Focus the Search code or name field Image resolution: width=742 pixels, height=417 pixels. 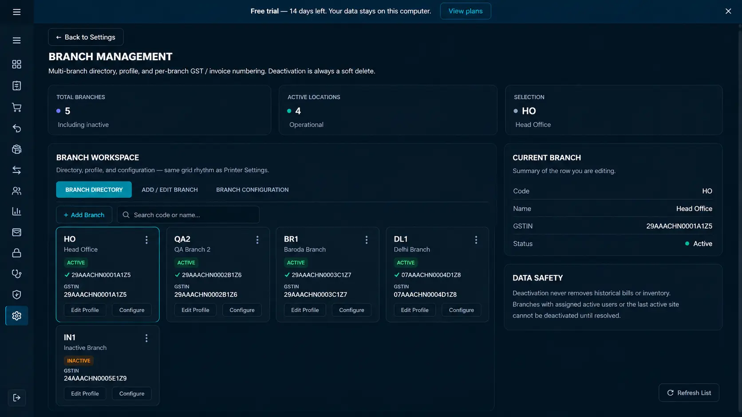[188, 215]
